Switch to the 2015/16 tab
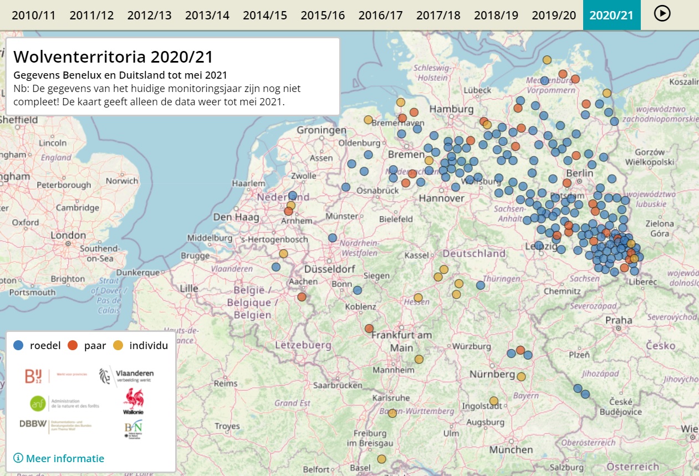 pyautogui.click(x=323, y=15)
